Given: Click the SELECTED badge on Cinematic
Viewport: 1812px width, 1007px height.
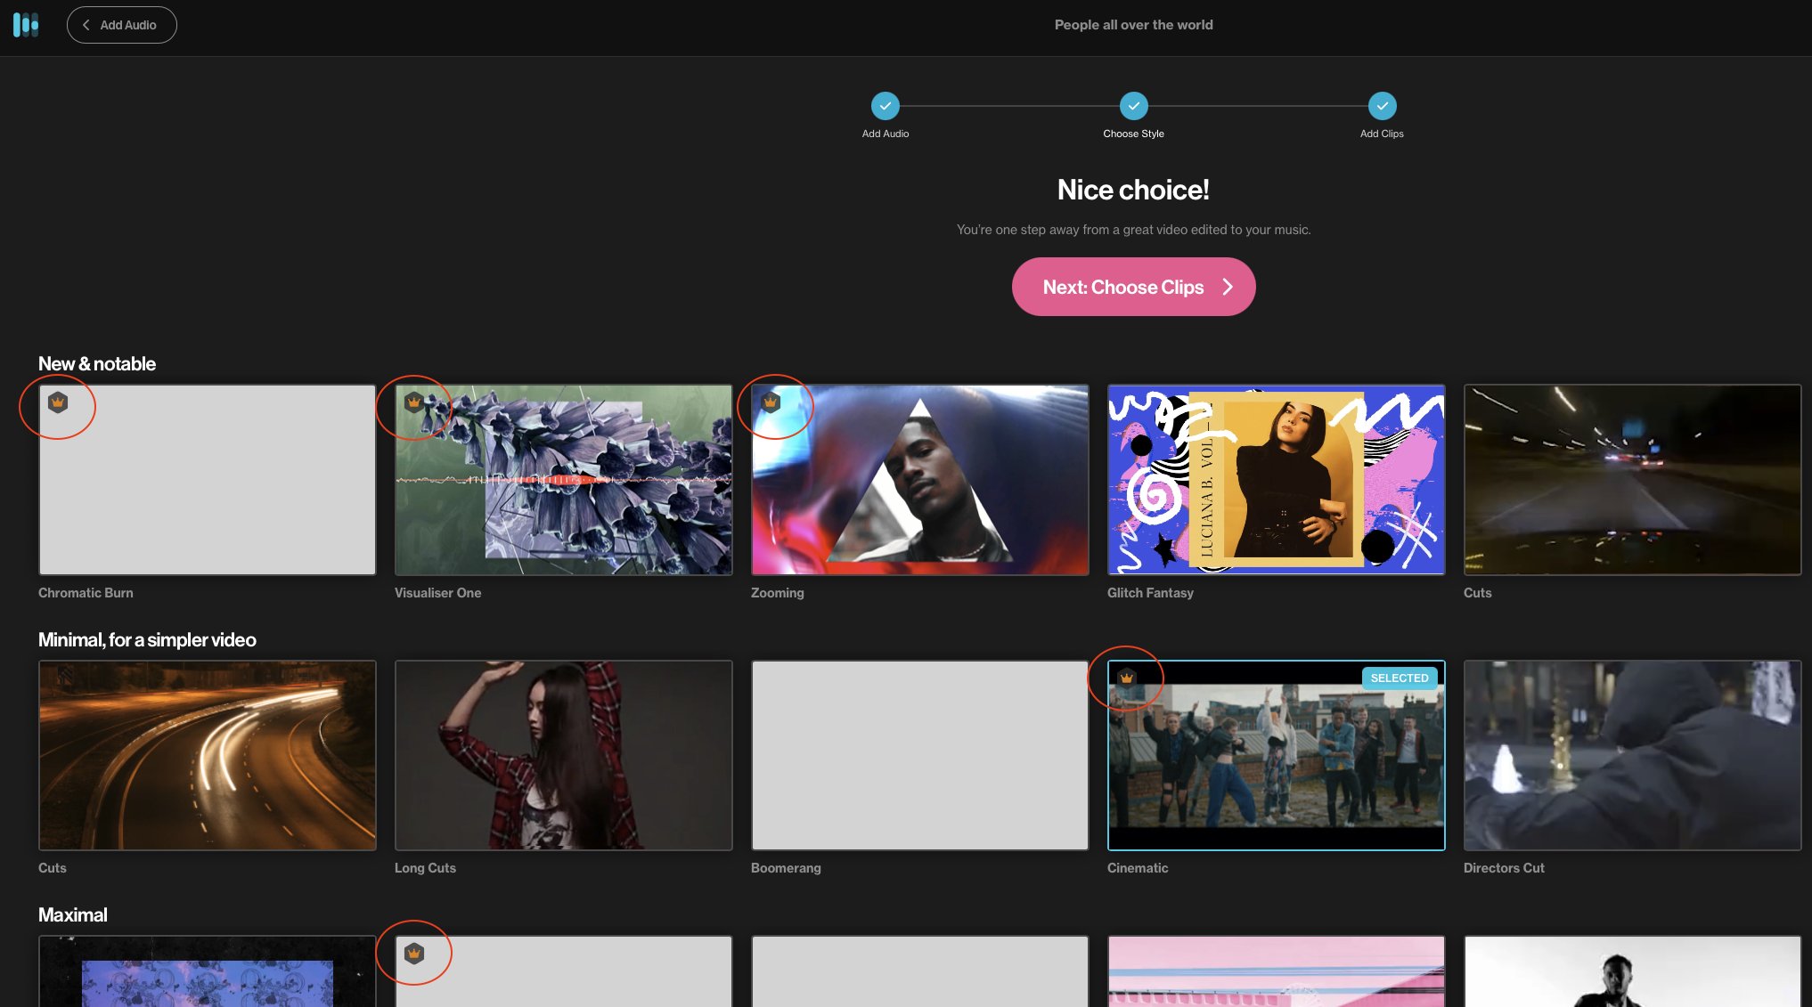Looking at the screenshot, I should coord(1399,678).
